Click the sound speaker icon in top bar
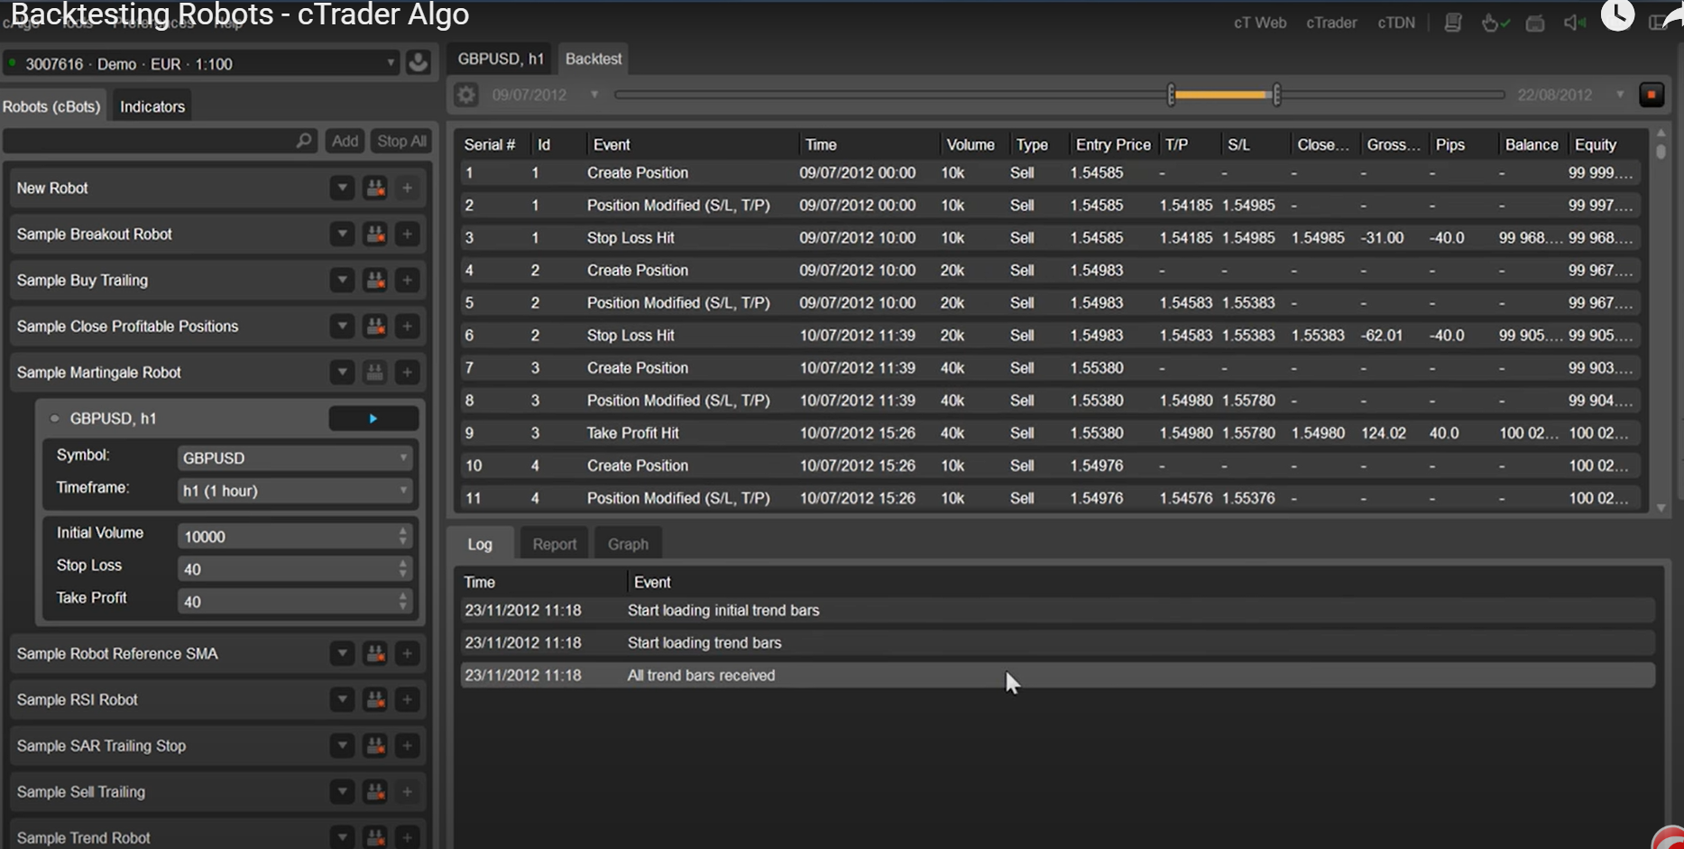The image size is (1684, 849). 1574,23
